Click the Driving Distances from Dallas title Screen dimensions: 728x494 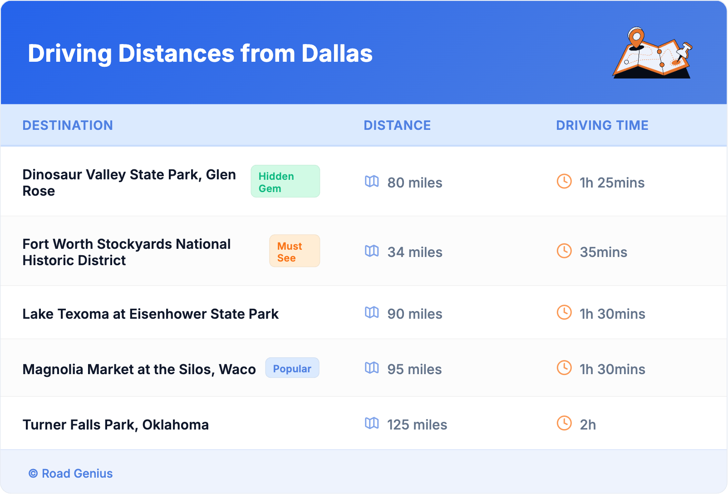[200, 54]
